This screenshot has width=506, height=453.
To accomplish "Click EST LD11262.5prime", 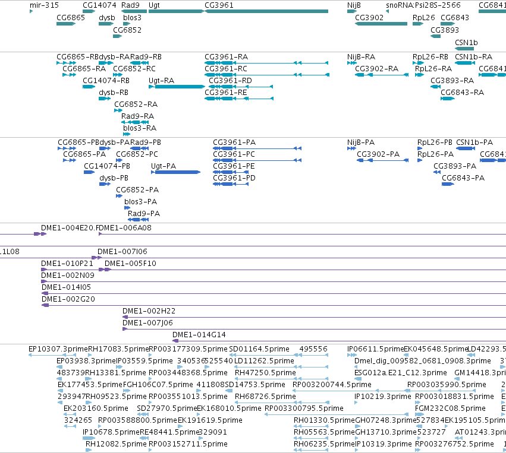I will coord(264,361).
